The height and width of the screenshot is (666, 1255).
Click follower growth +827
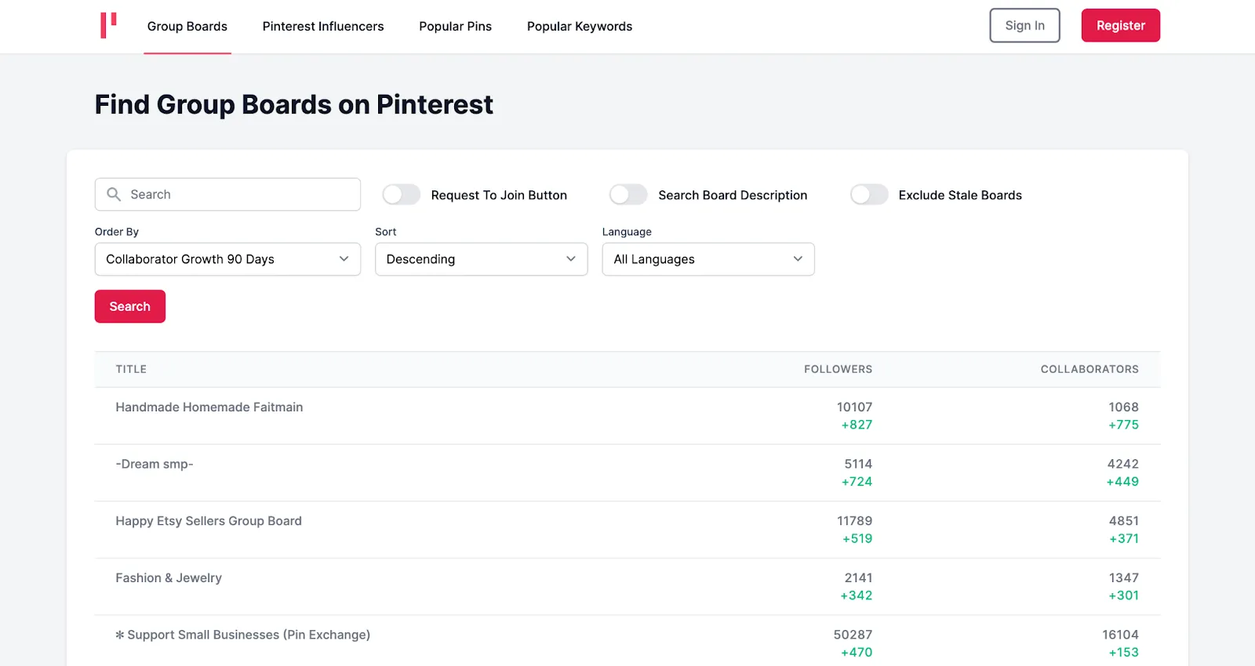[857, 425]
